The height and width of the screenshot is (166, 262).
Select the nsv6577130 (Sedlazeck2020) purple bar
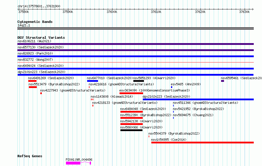pyautogui.click(x=135, y=50)
